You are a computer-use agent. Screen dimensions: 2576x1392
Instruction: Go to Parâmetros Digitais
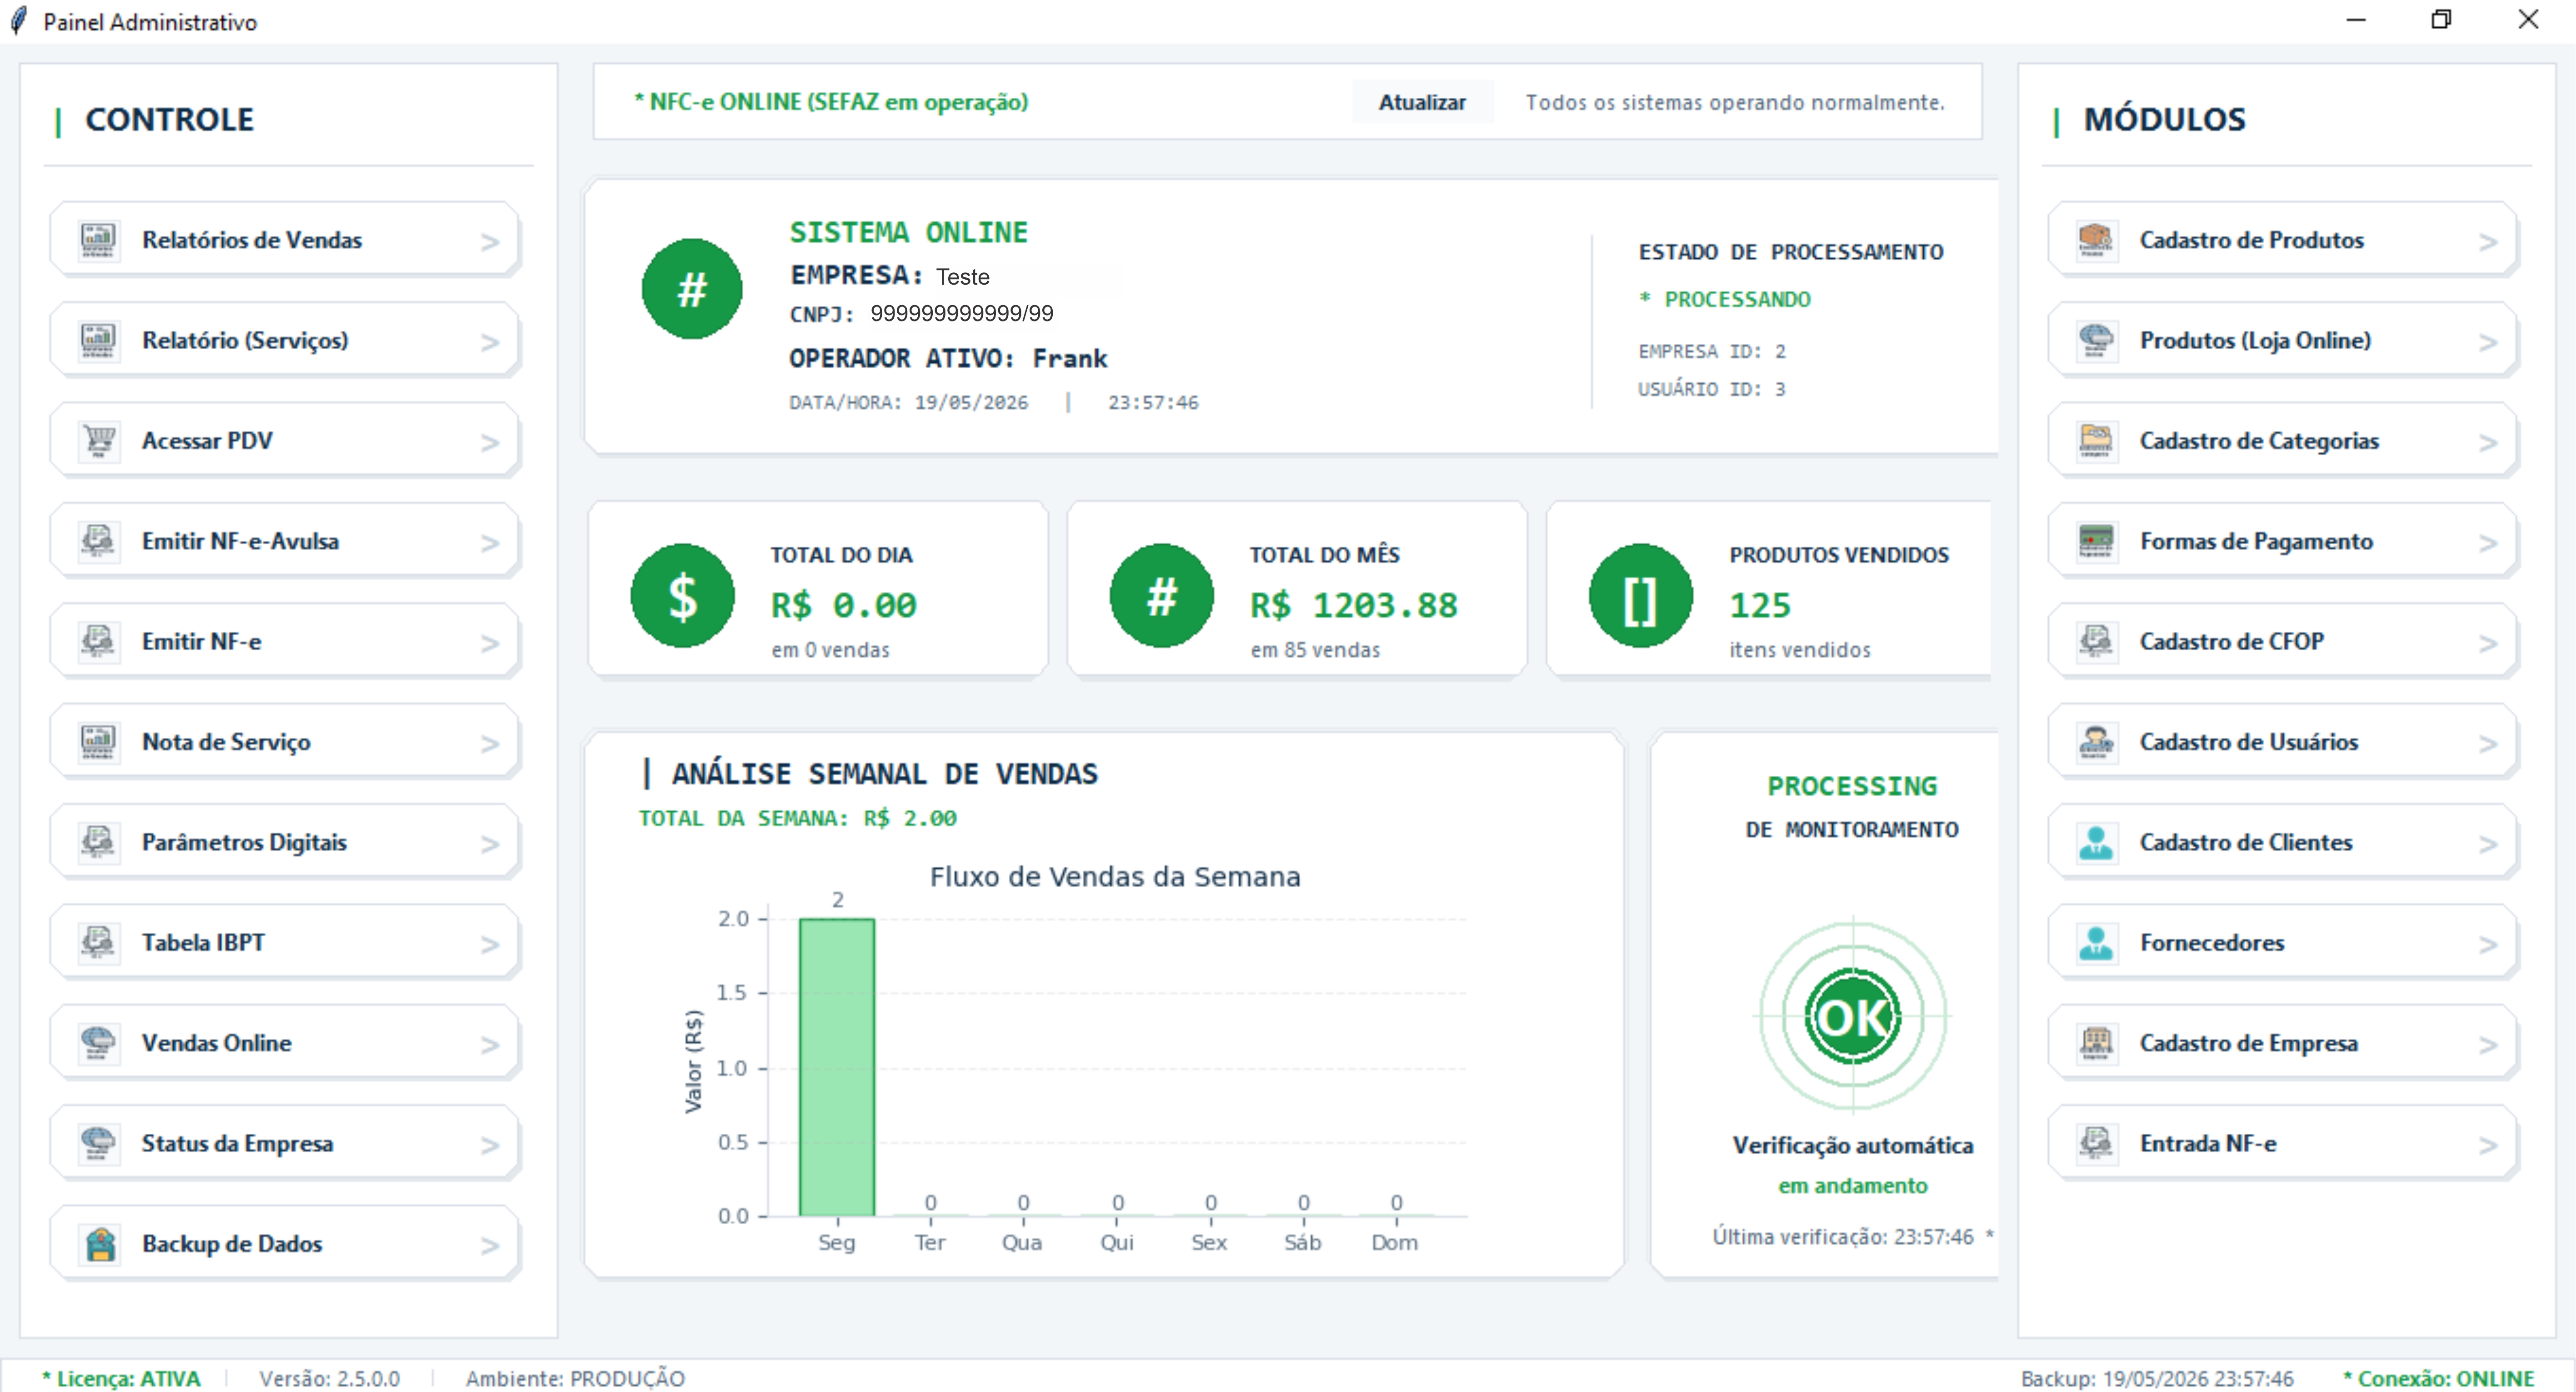(x=284, y=842)
